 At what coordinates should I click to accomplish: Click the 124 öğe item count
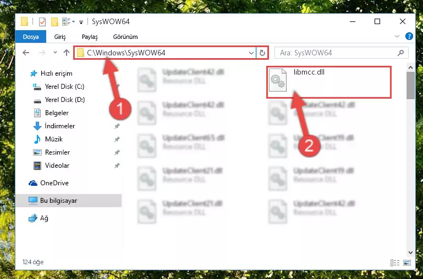[x=33, y=262]
